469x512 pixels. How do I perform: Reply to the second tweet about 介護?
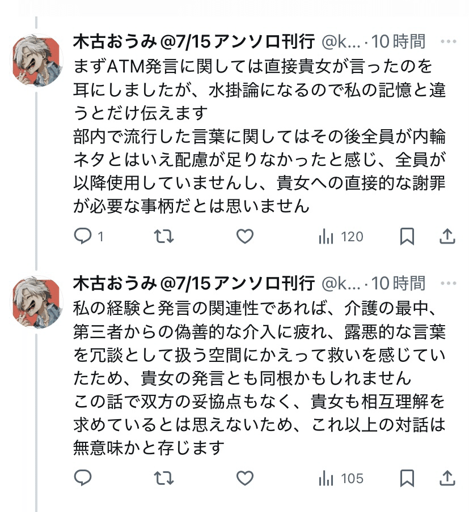[x=83, y=479]
